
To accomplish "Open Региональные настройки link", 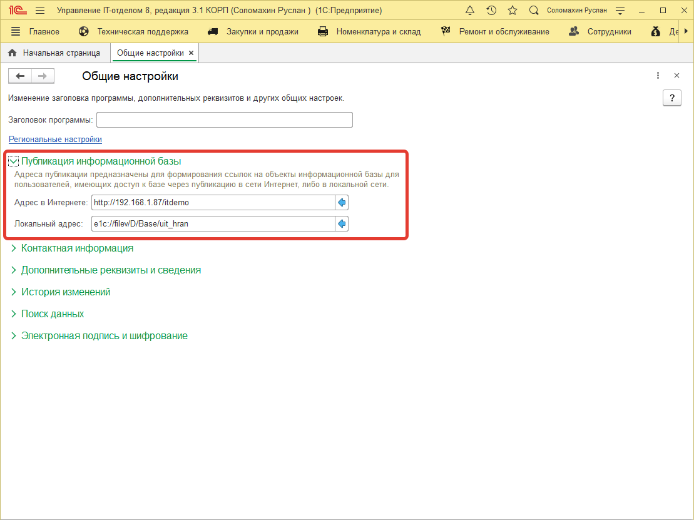I will pos(55,140).
